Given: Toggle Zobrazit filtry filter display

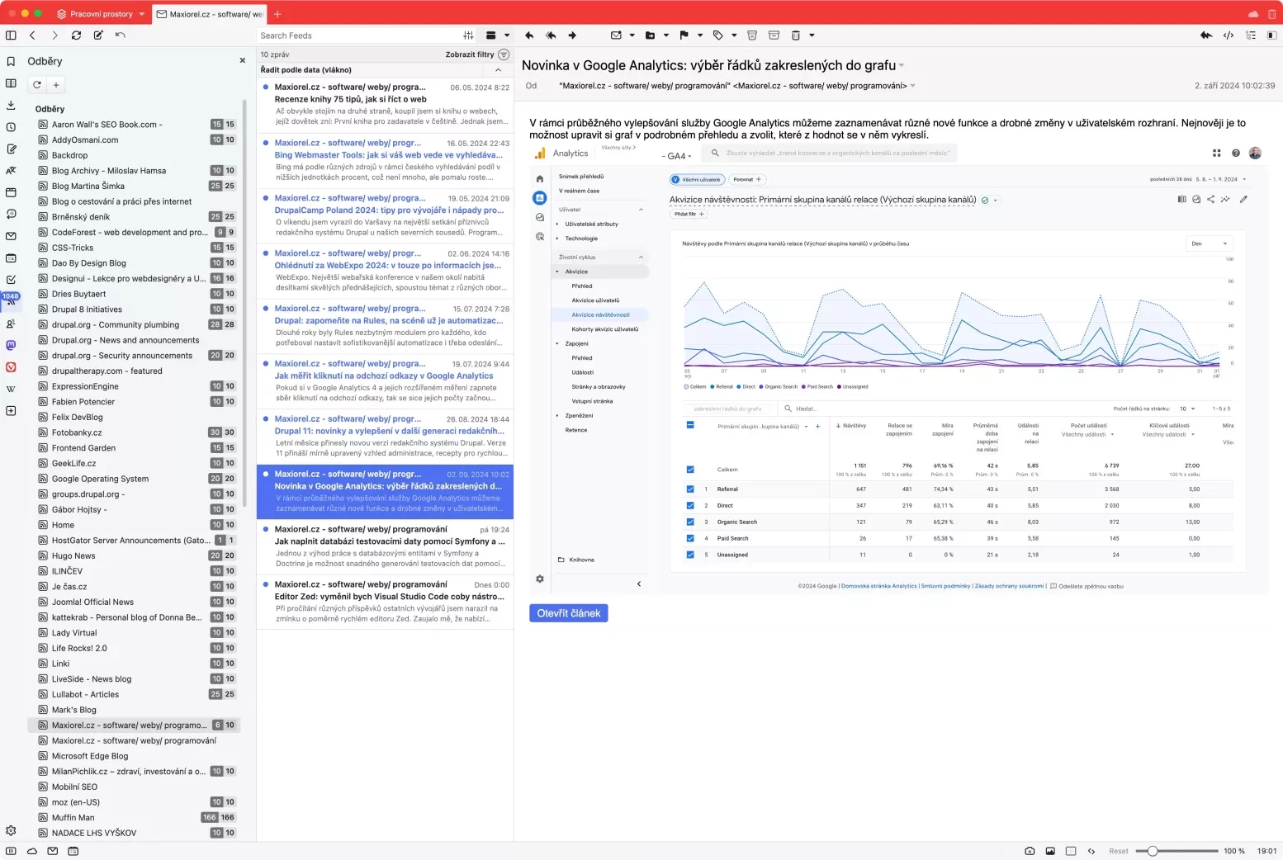Looking at the screenshot, I should (477, 54).
